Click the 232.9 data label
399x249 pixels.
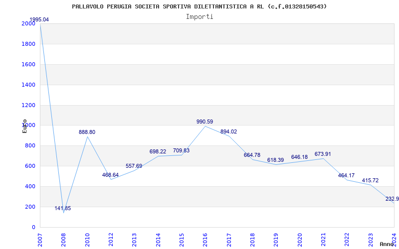[392, 199]
